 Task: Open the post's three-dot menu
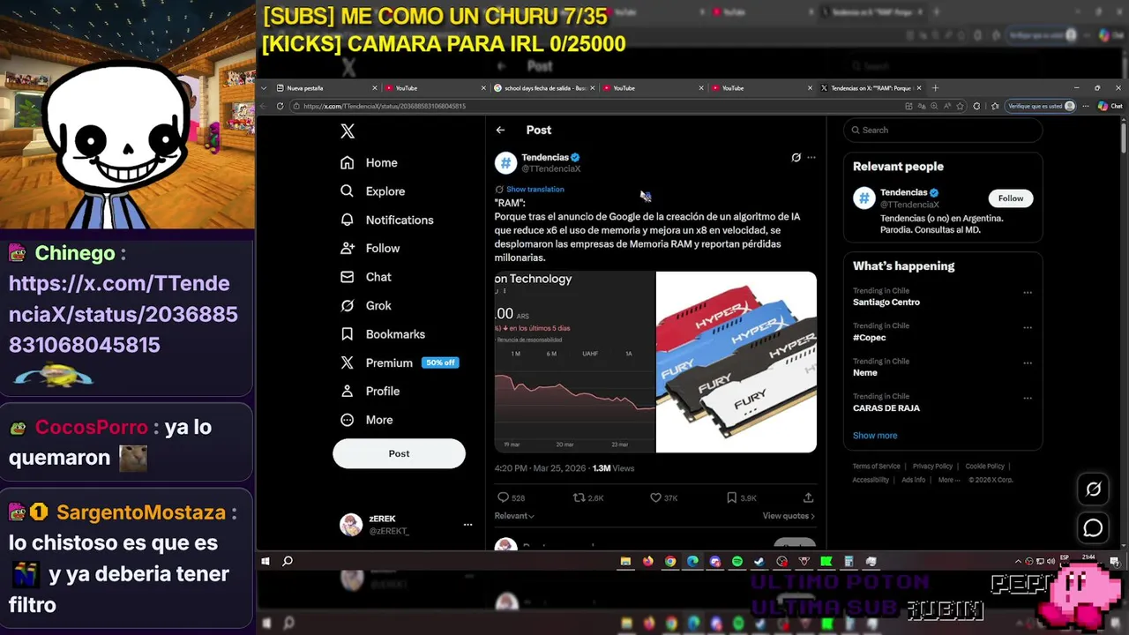click(811, 158)
